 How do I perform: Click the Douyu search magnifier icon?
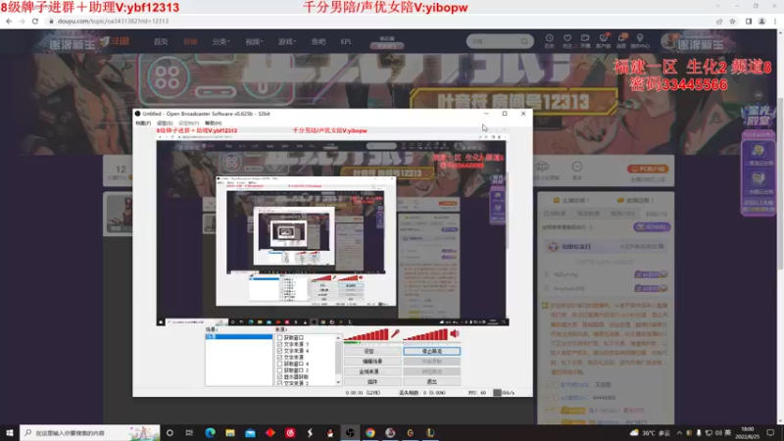point(524,41)
